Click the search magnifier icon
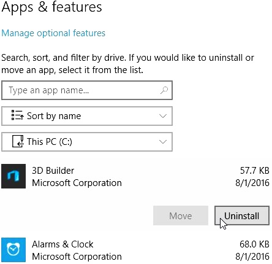The width and height of the screenshot is (272, 264). [x=164, y=90]
